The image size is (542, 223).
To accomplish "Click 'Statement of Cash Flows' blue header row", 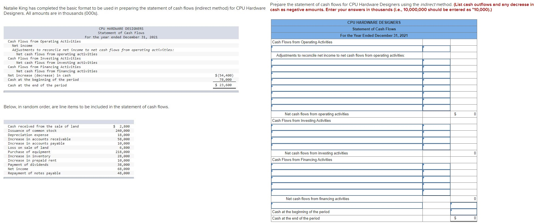I will pyautogui.click(x=374, y=29).
